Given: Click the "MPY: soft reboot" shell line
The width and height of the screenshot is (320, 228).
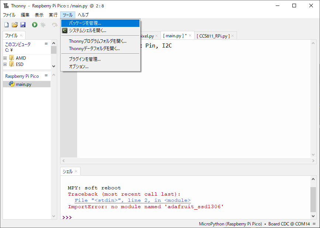Looking at the screenshot, I should 94,187.
